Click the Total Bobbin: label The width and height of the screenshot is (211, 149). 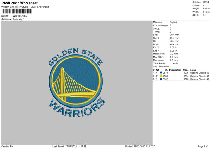coord(160,64)
